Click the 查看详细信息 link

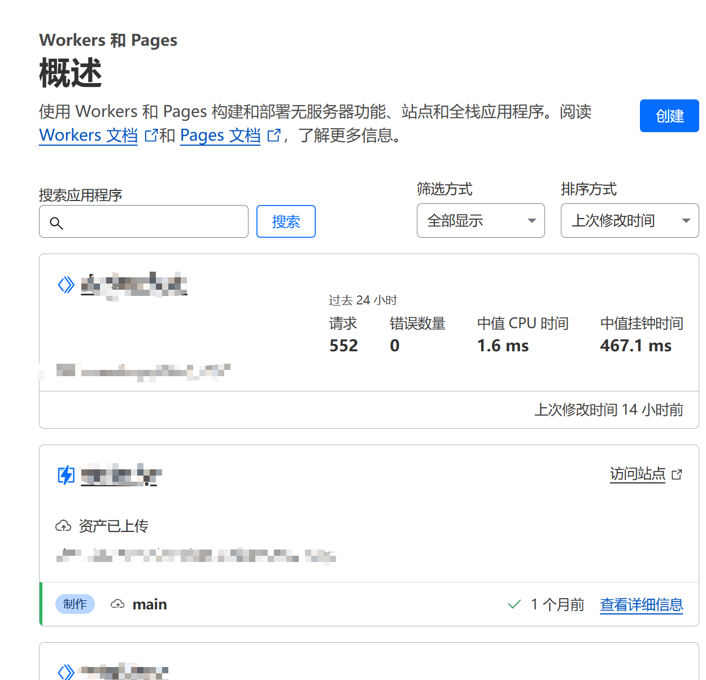tap(641, 604)
